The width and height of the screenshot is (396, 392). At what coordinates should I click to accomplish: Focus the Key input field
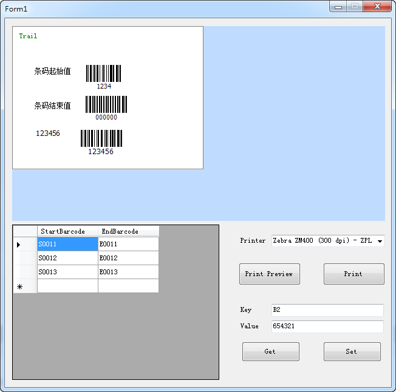pos(327,310)
